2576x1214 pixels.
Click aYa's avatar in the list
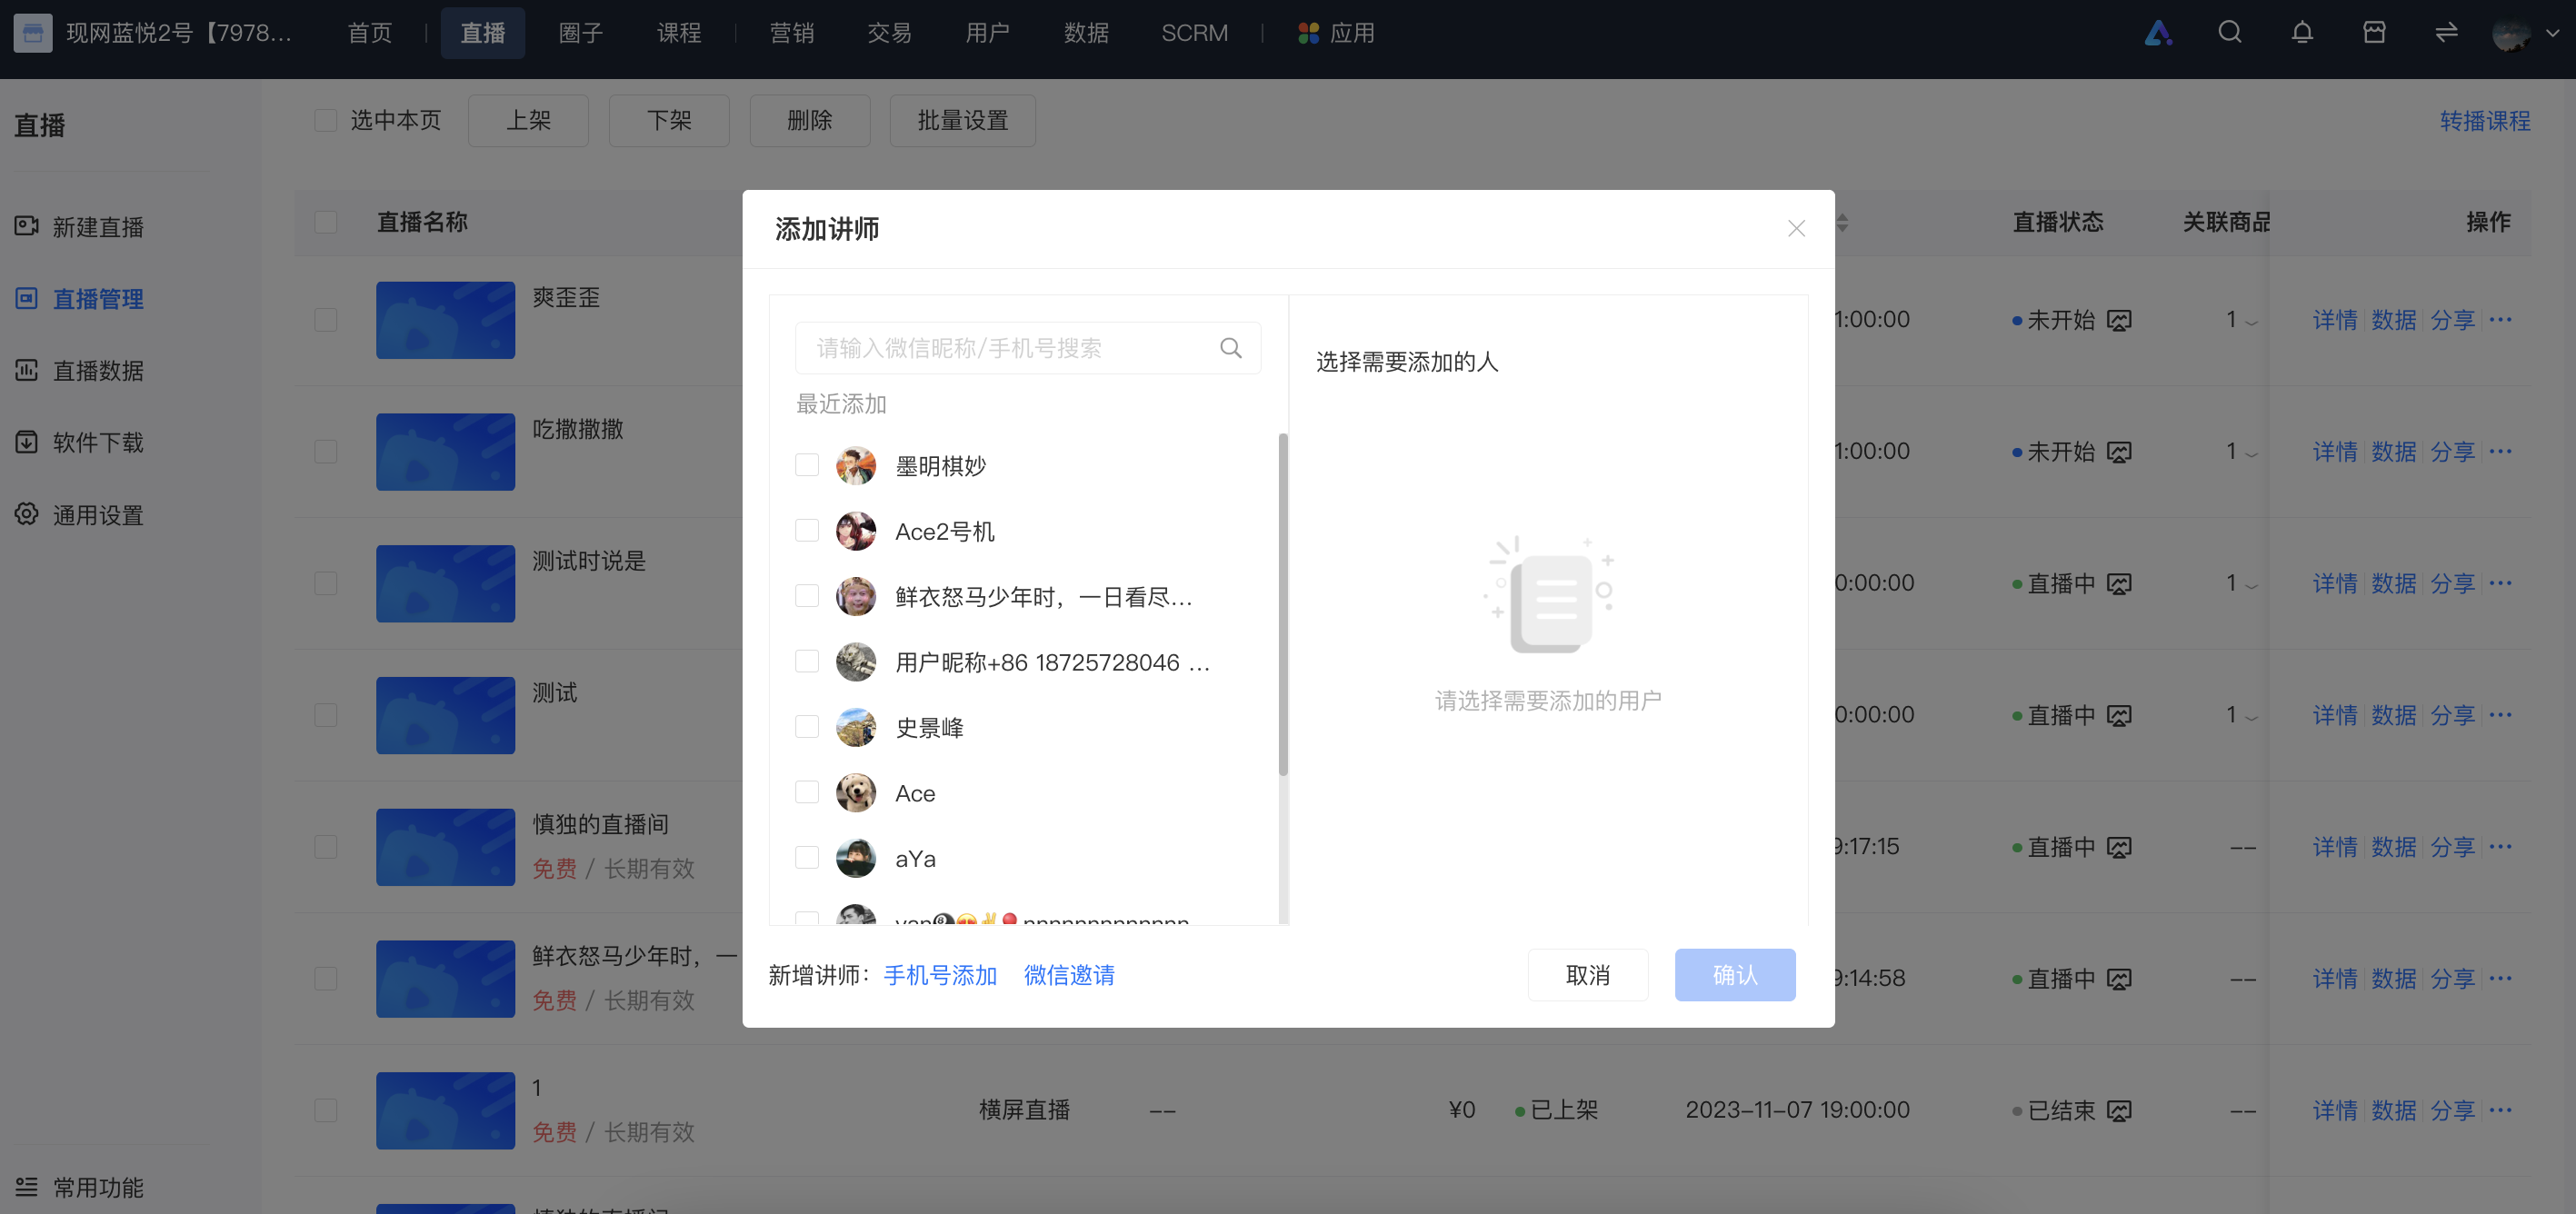coord(856,858)
